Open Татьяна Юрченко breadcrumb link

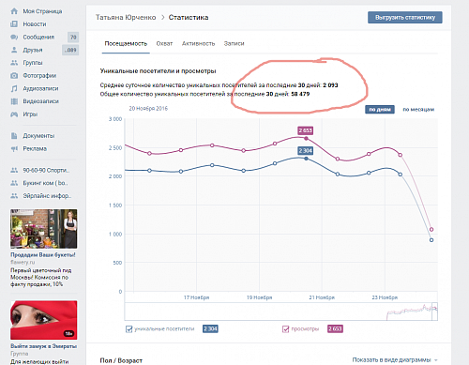point(126,18)
